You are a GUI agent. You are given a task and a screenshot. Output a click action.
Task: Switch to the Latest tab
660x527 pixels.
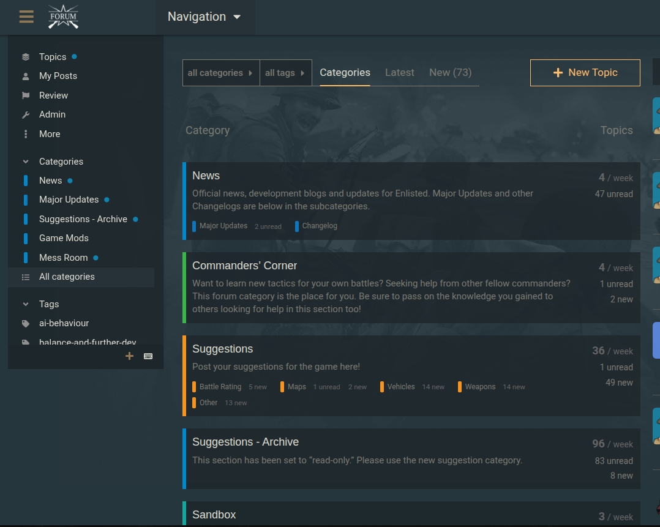(x=399, y=72)
